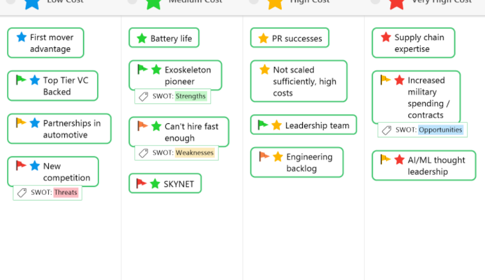Click the blue star on First mover advantage

[x=22, y=37]
